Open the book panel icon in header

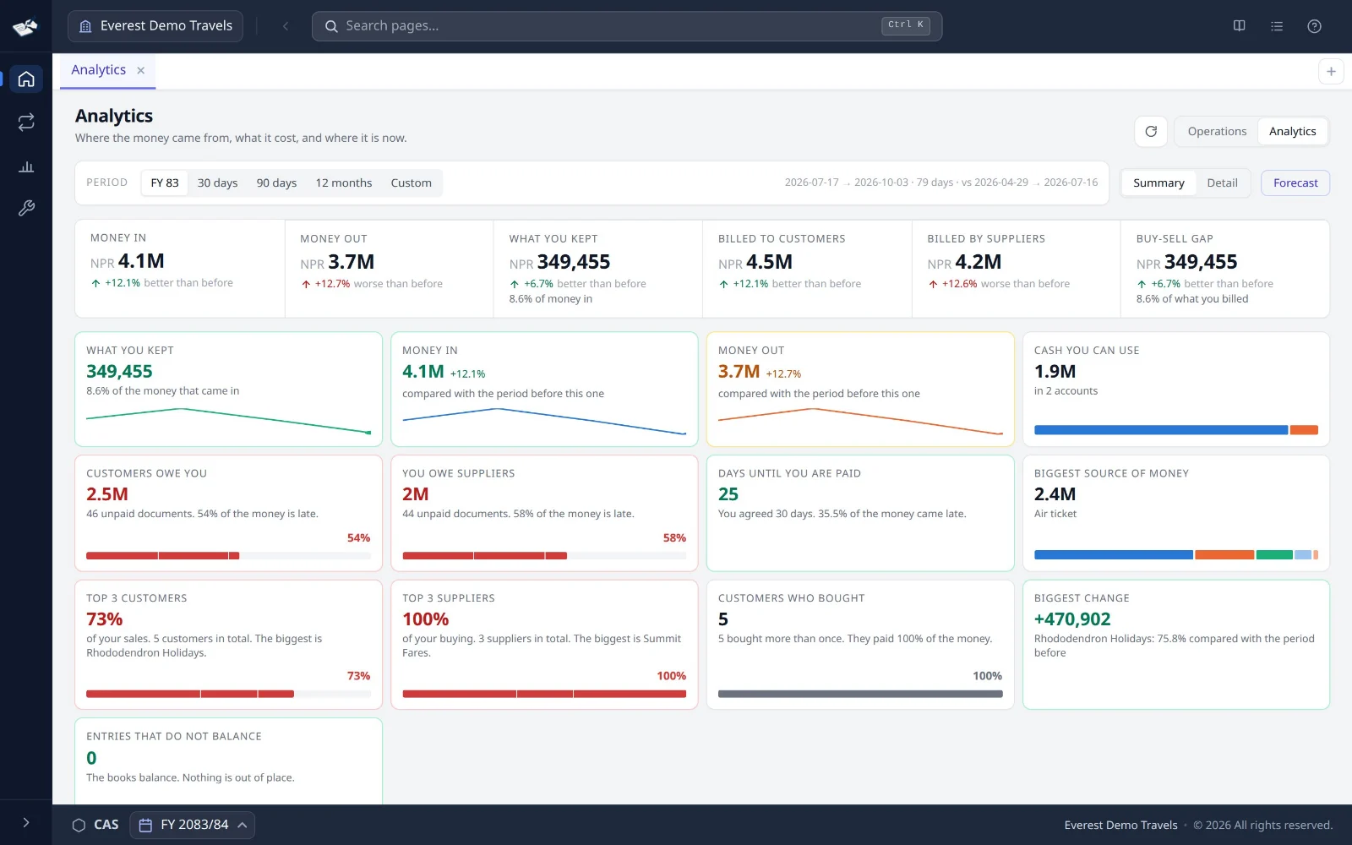click(x=1239, y=26)
